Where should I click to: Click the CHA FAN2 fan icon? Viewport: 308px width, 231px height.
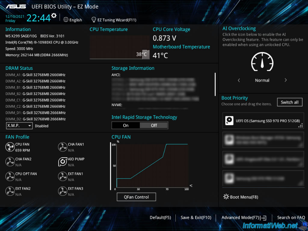tap(10, 162)
